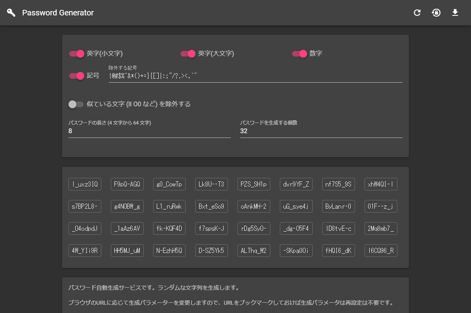Toggle the 記号 symbols switch

coord(77,76)
